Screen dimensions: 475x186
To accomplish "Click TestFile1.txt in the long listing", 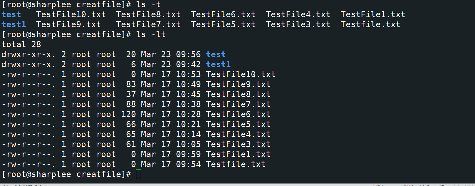I will pyautogui.click(x=238, y=154).
